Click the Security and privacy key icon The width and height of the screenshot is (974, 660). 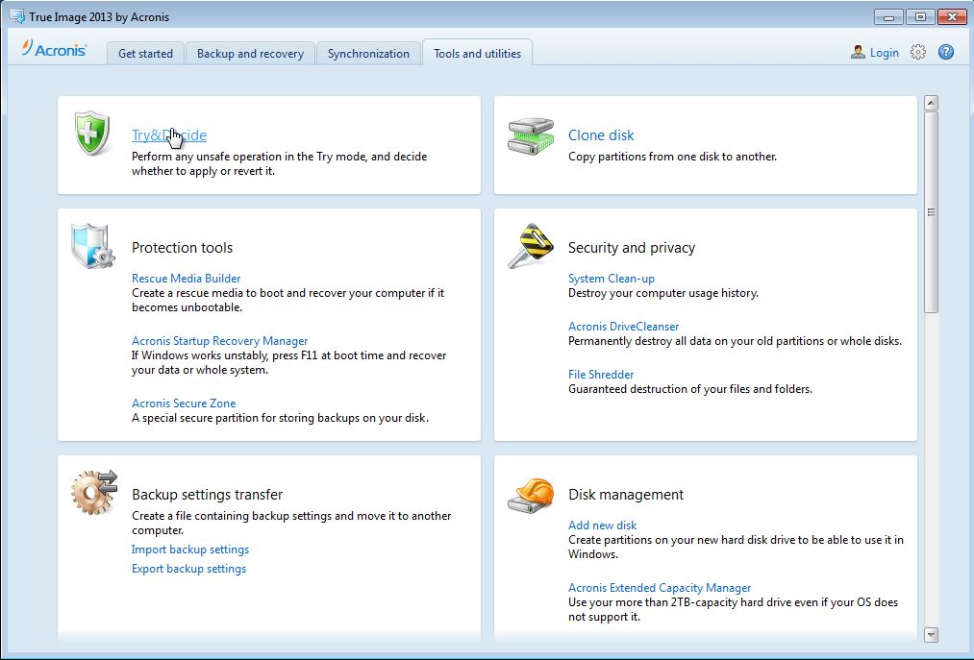point(531,246)
